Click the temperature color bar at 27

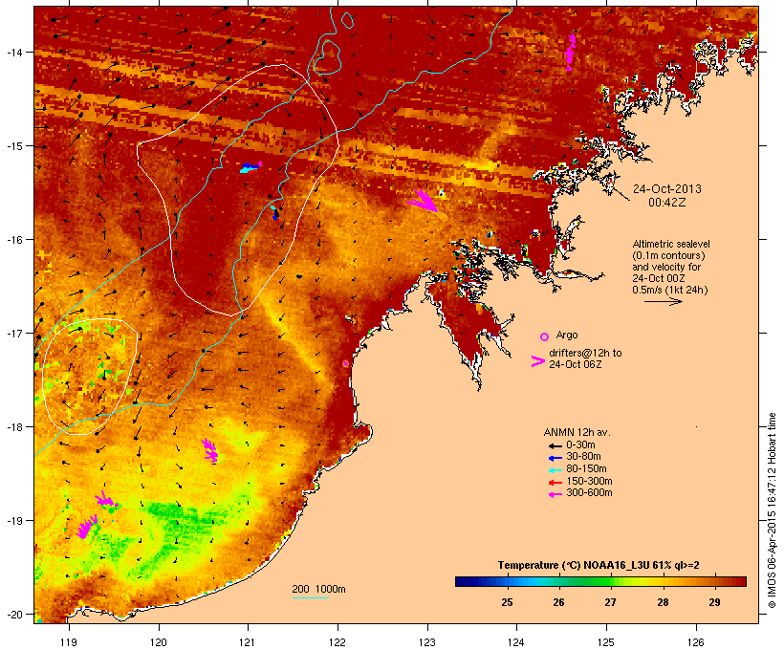[x=611, y=581]
